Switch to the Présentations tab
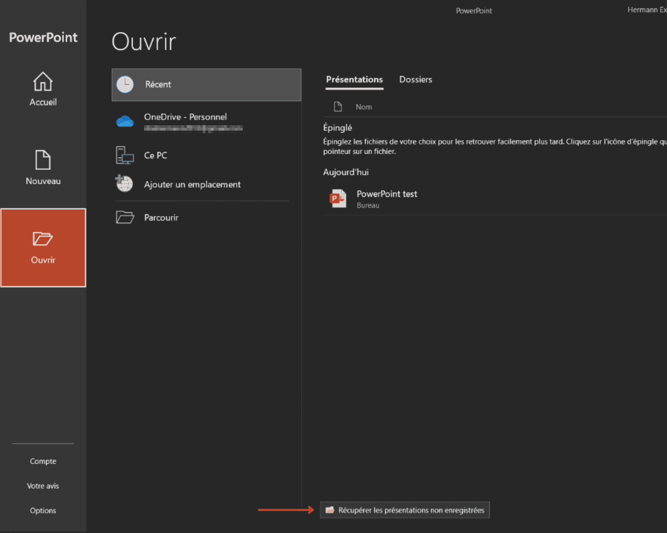The height and width of the screenshot is (533, 667). [354, 80]
